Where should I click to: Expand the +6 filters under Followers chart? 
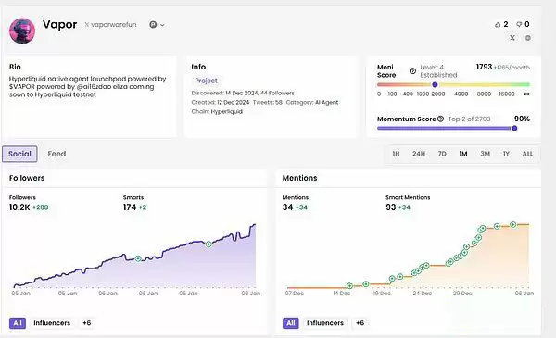[x=87, y=323]
